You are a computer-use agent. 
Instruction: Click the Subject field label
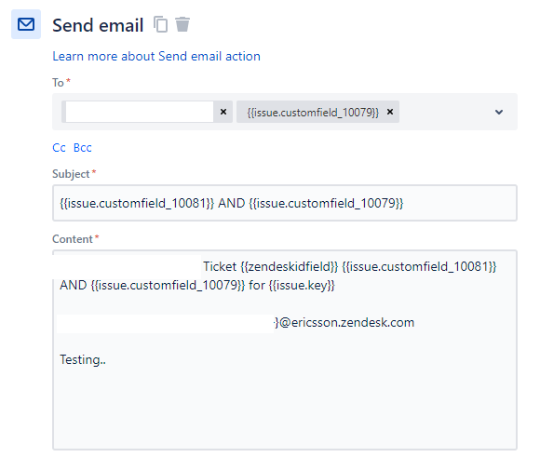coord(71,174)
